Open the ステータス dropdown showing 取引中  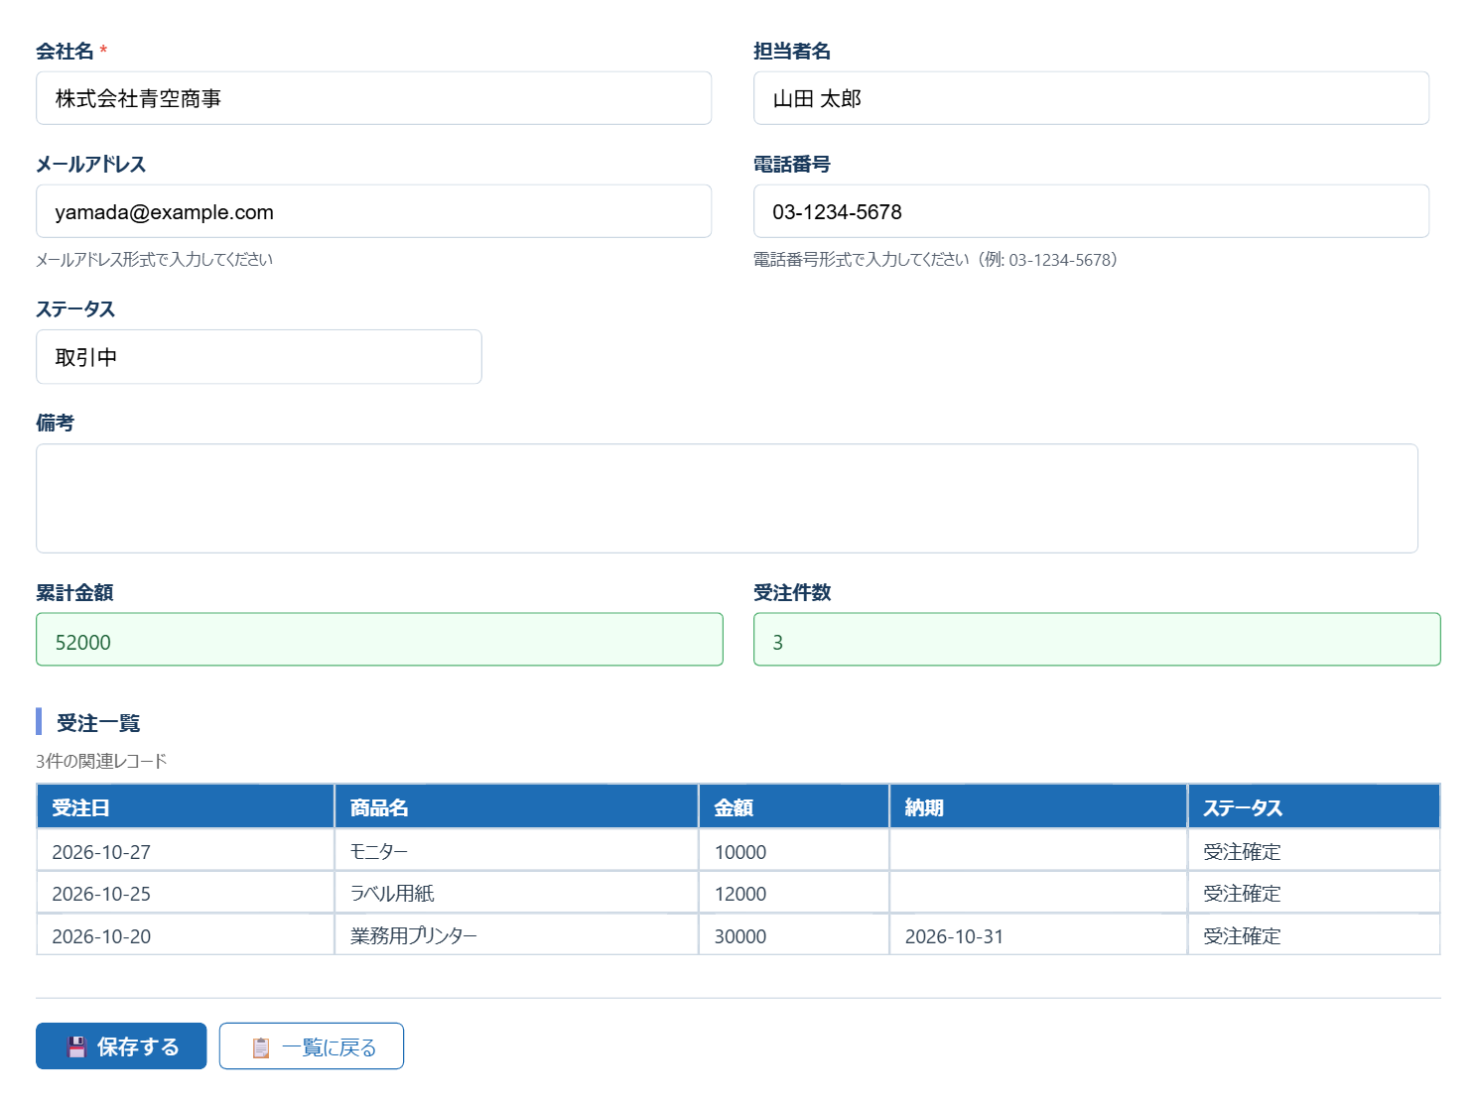(259, 357)
